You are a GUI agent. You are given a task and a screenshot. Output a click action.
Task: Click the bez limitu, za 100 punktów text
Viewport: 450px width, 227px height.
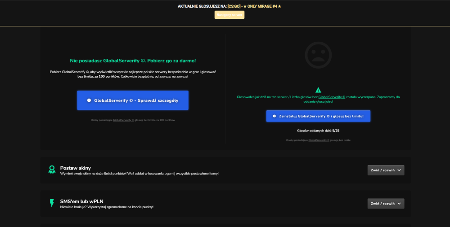click(x=98, y=77)
